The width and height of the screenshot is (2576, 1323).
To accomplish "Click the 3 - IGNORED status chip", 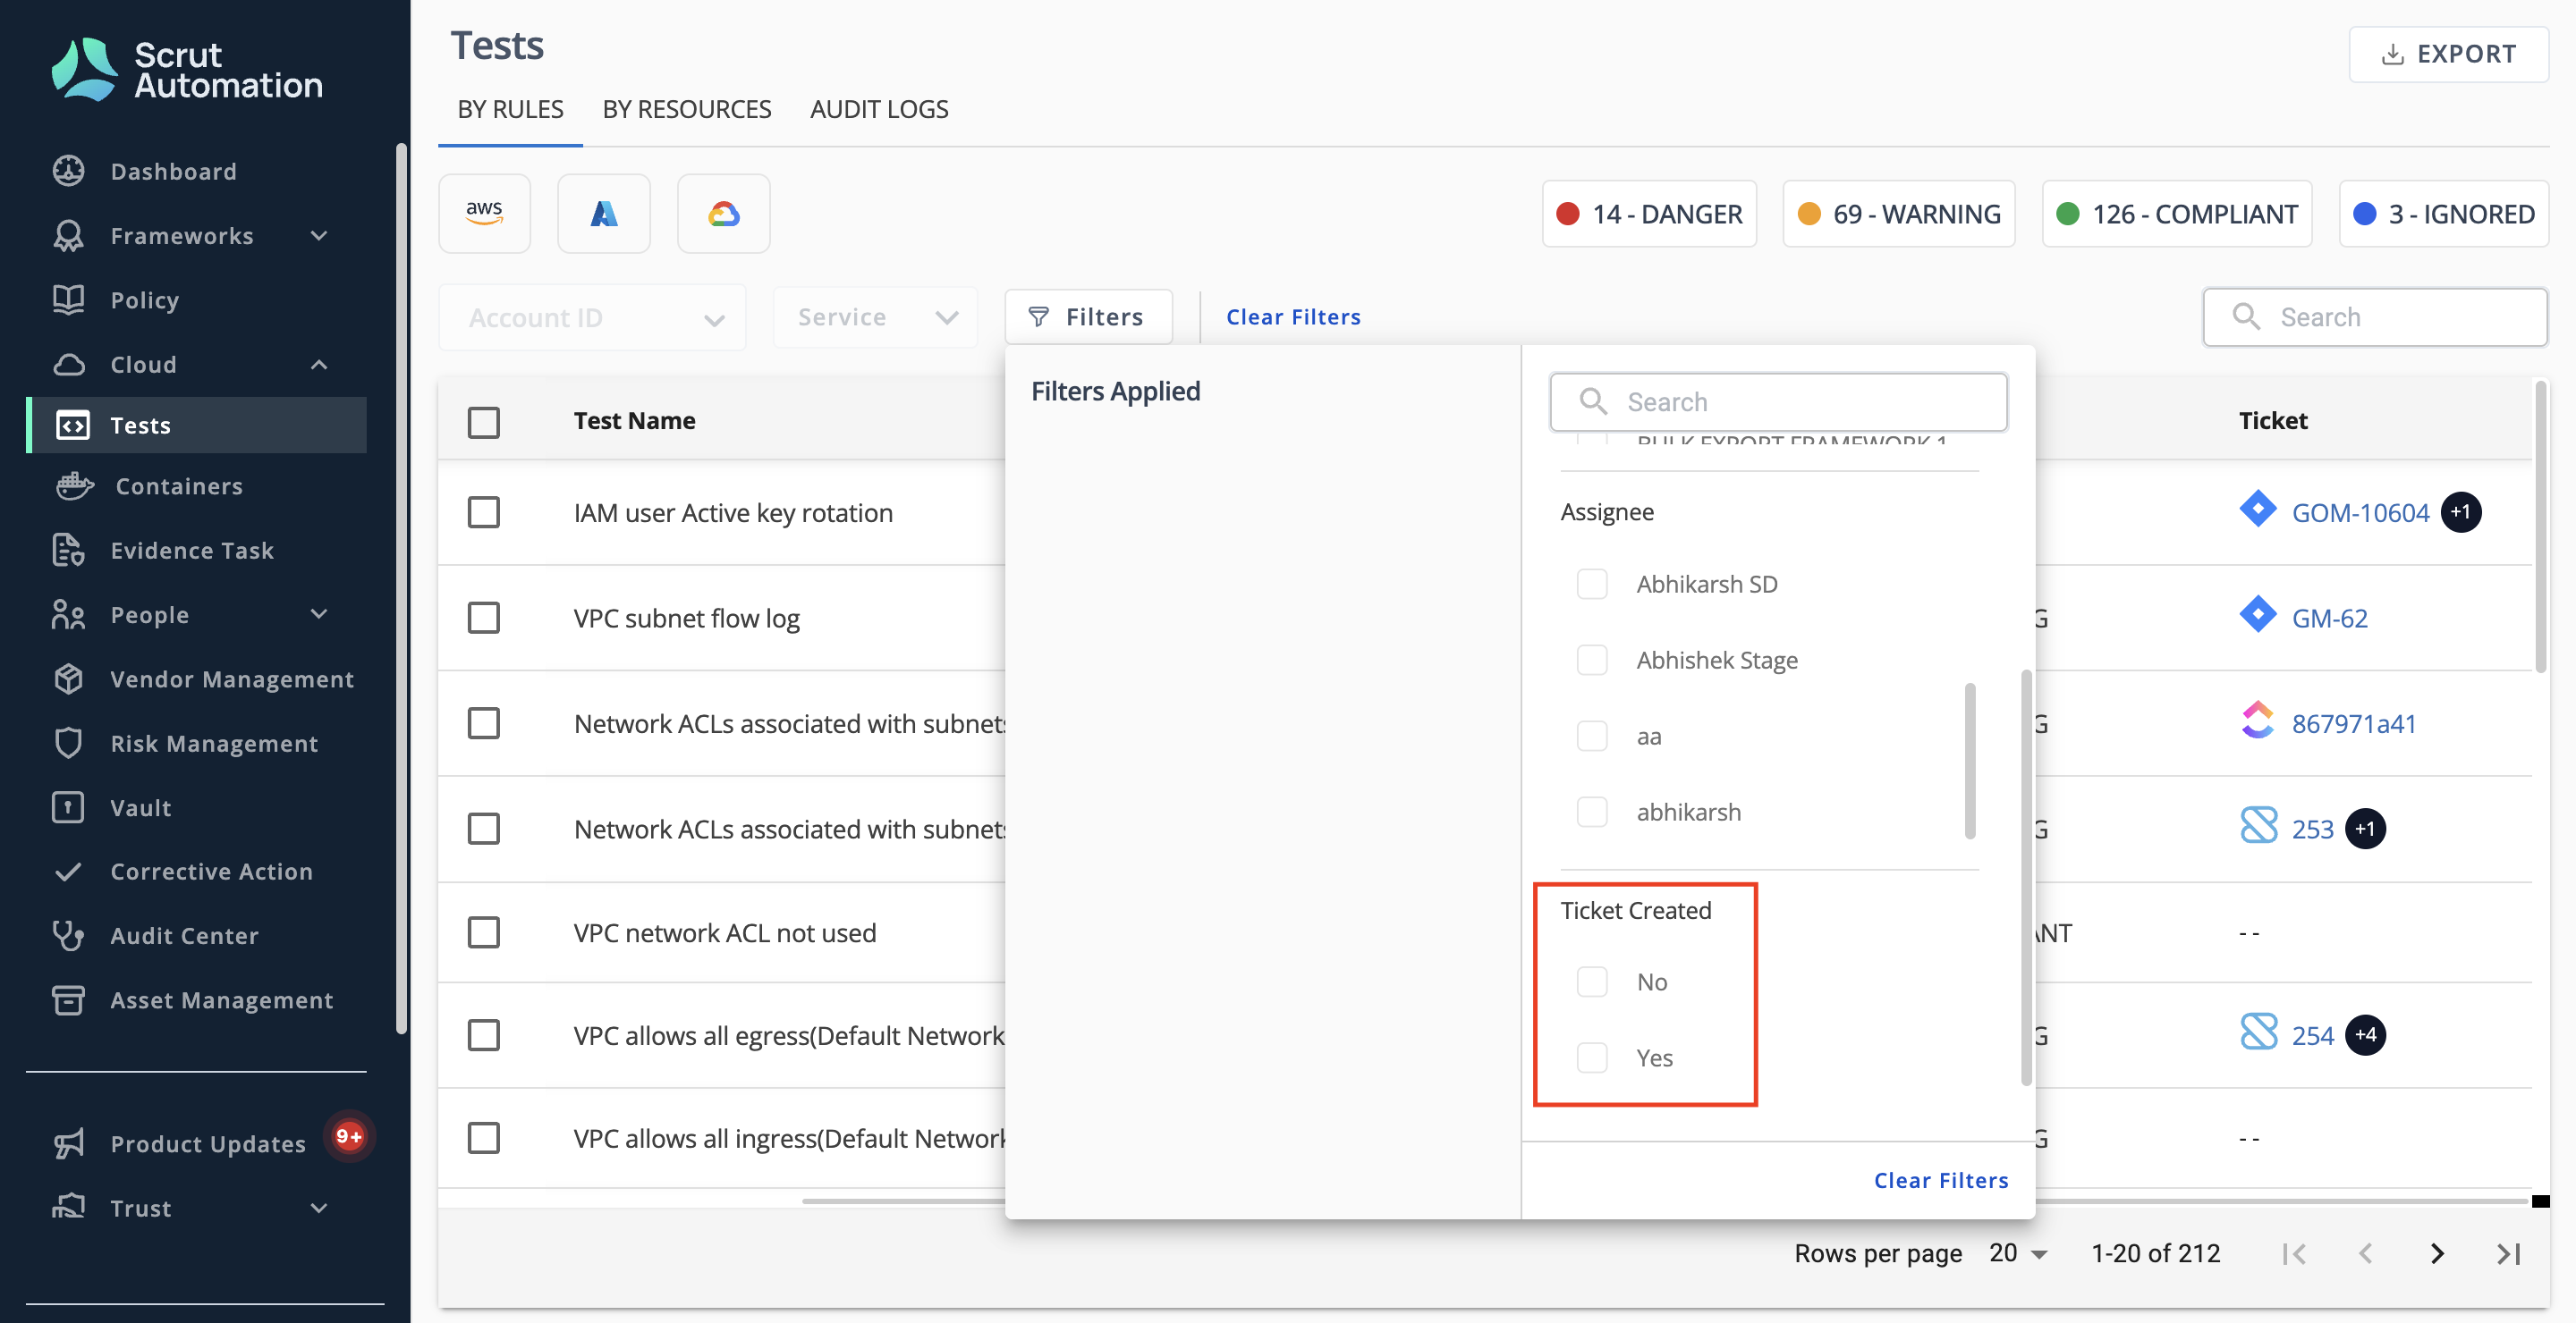I will (2443, 214).
